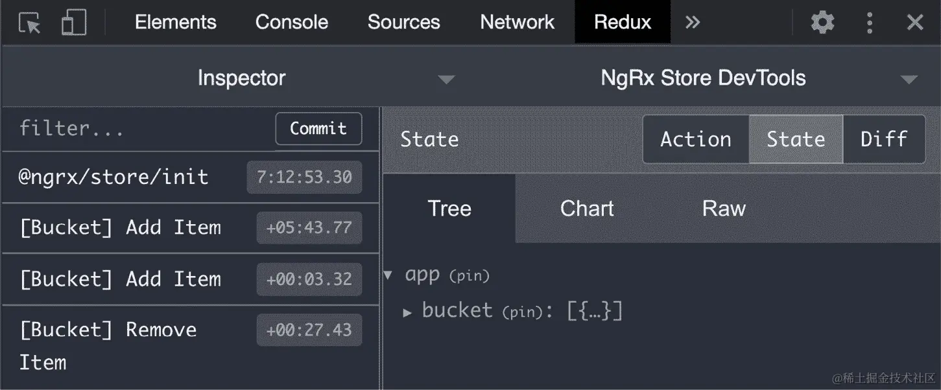Expand the bucket node in state tree
Image resolution: width=941 pixels, height=390 pixels.
[409, 311]
